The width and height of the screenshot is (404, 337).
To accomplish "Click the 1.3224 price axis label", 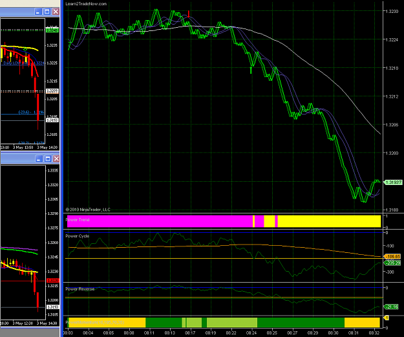I will [392, 39].
